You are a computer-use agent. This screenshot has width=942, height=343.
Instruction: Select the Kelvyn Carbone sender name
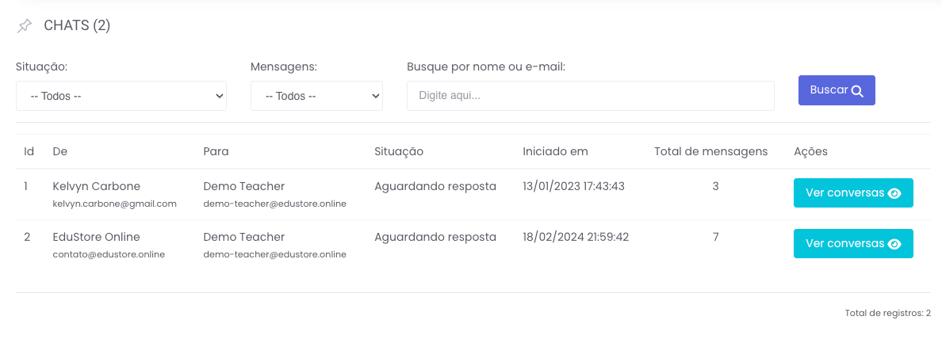point(96,186)
